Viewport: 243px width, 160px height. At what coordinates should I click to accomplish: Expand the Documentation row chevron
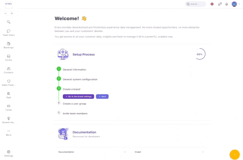point(125,152)
